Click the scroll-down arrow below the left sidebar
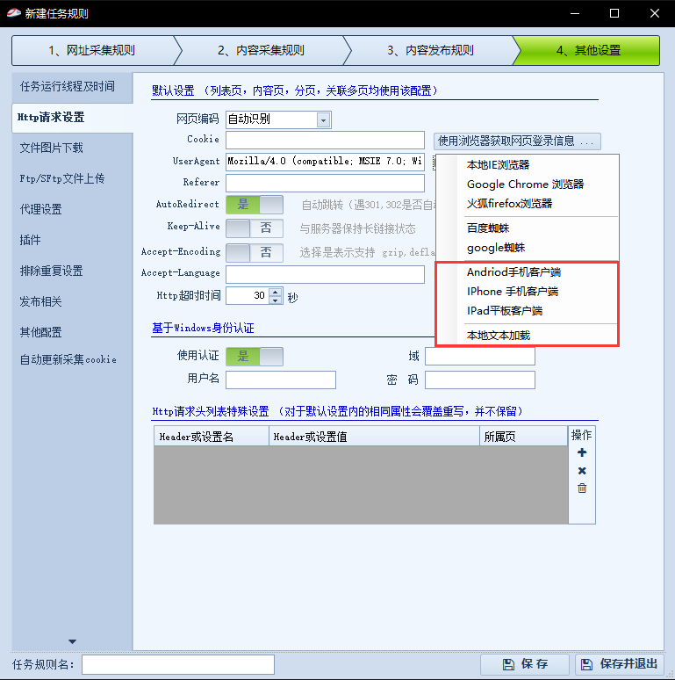Image resolution: width=675 pixels, height=680 pixels. click(72, 641)
